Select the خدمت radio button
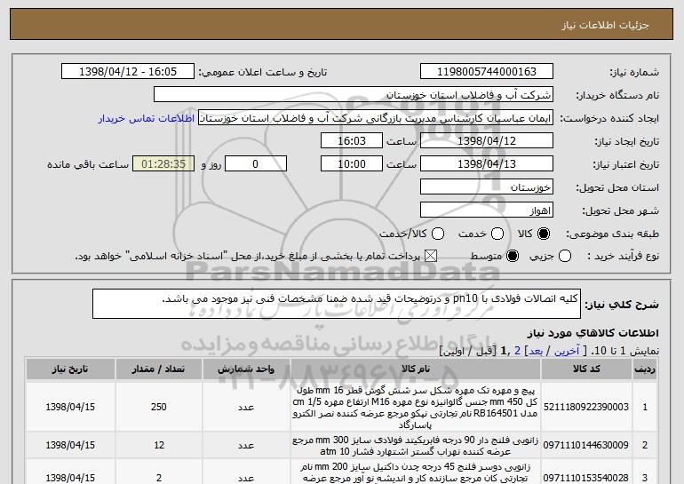Viewport: 684px width, 484px height. [x=497, y=234]
